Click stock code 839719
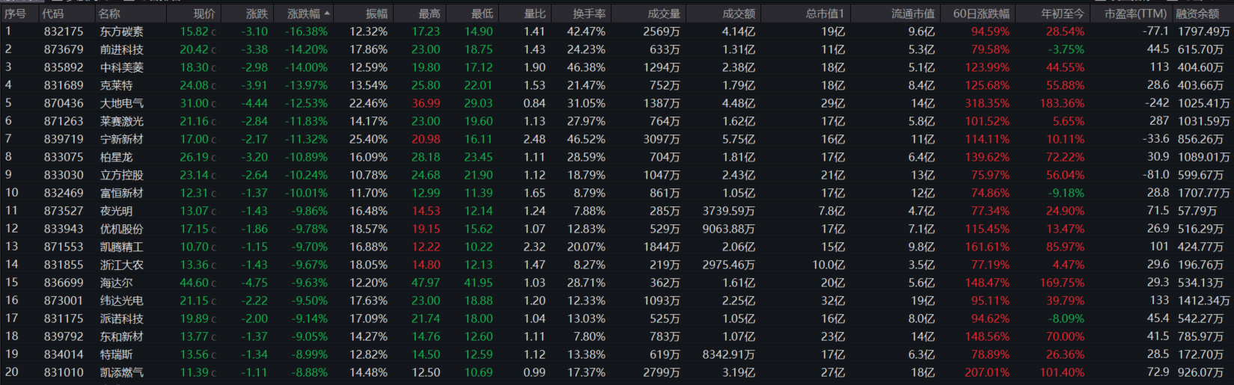This screenshot has height=385, width=1234. pos(64,139)
